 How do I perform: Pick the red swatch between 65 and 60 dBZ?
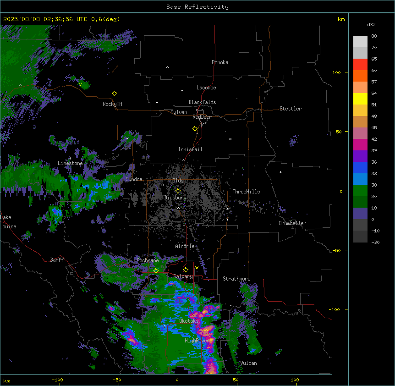tap(360, 65)
